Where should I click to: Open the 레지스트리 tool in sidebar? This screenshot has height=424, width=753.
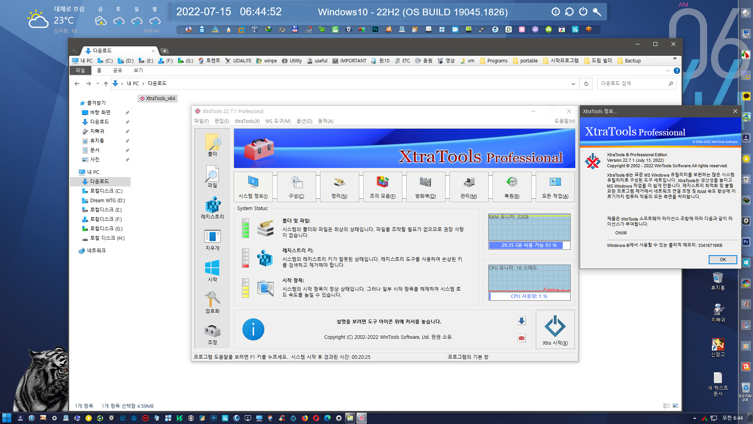213,208
